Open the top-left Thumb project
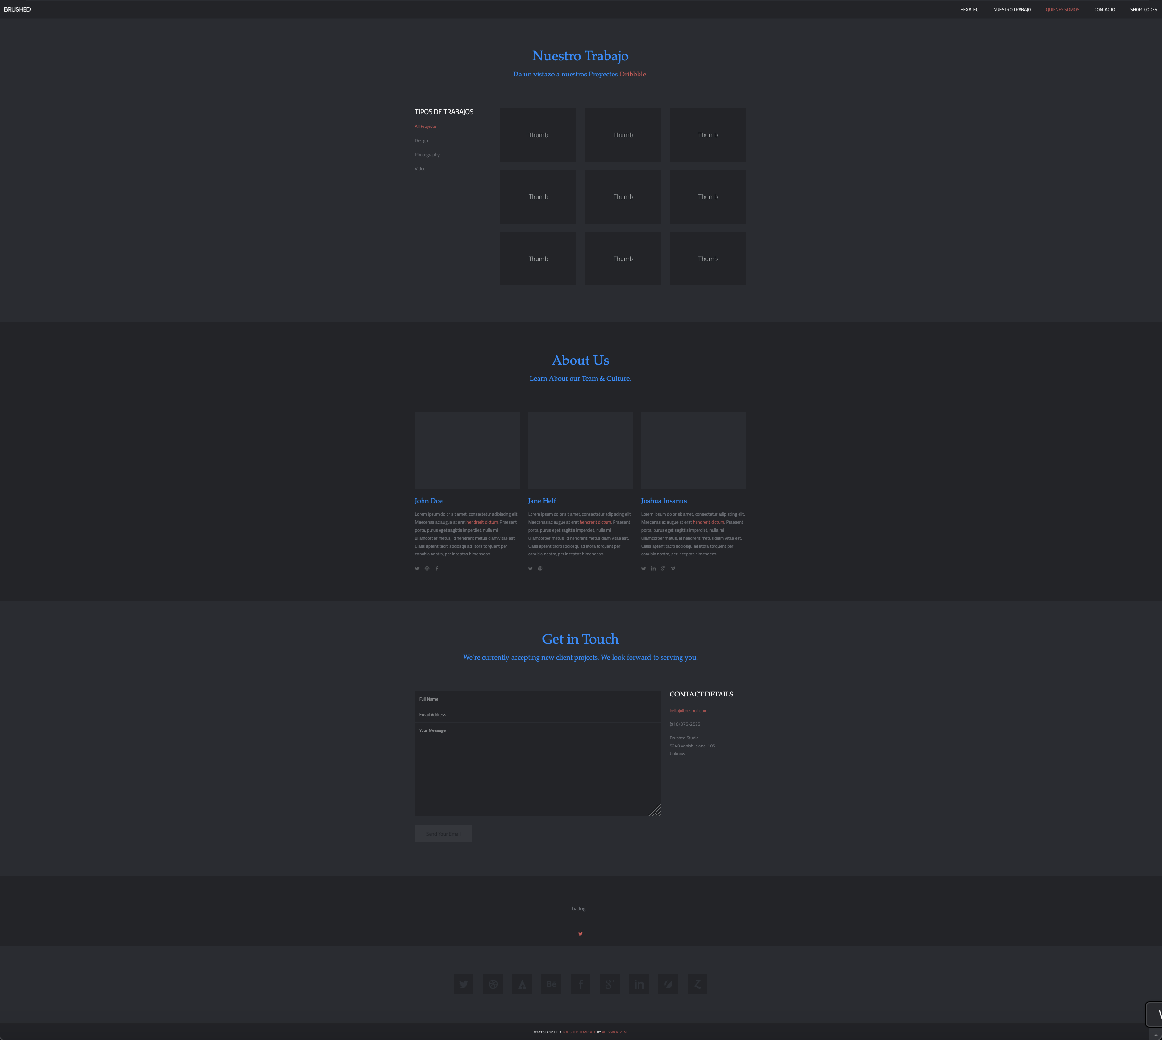 pyautogui.click(x=538, y=135)
